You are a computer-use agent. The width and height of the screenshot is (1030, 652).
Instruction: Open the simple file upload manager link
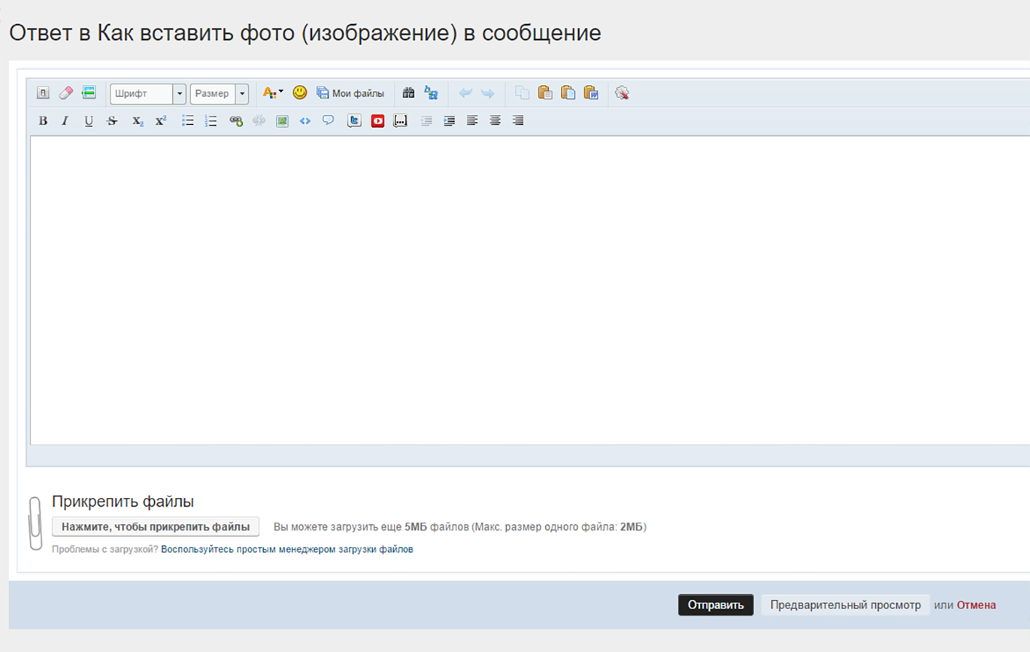click(287, 550)
